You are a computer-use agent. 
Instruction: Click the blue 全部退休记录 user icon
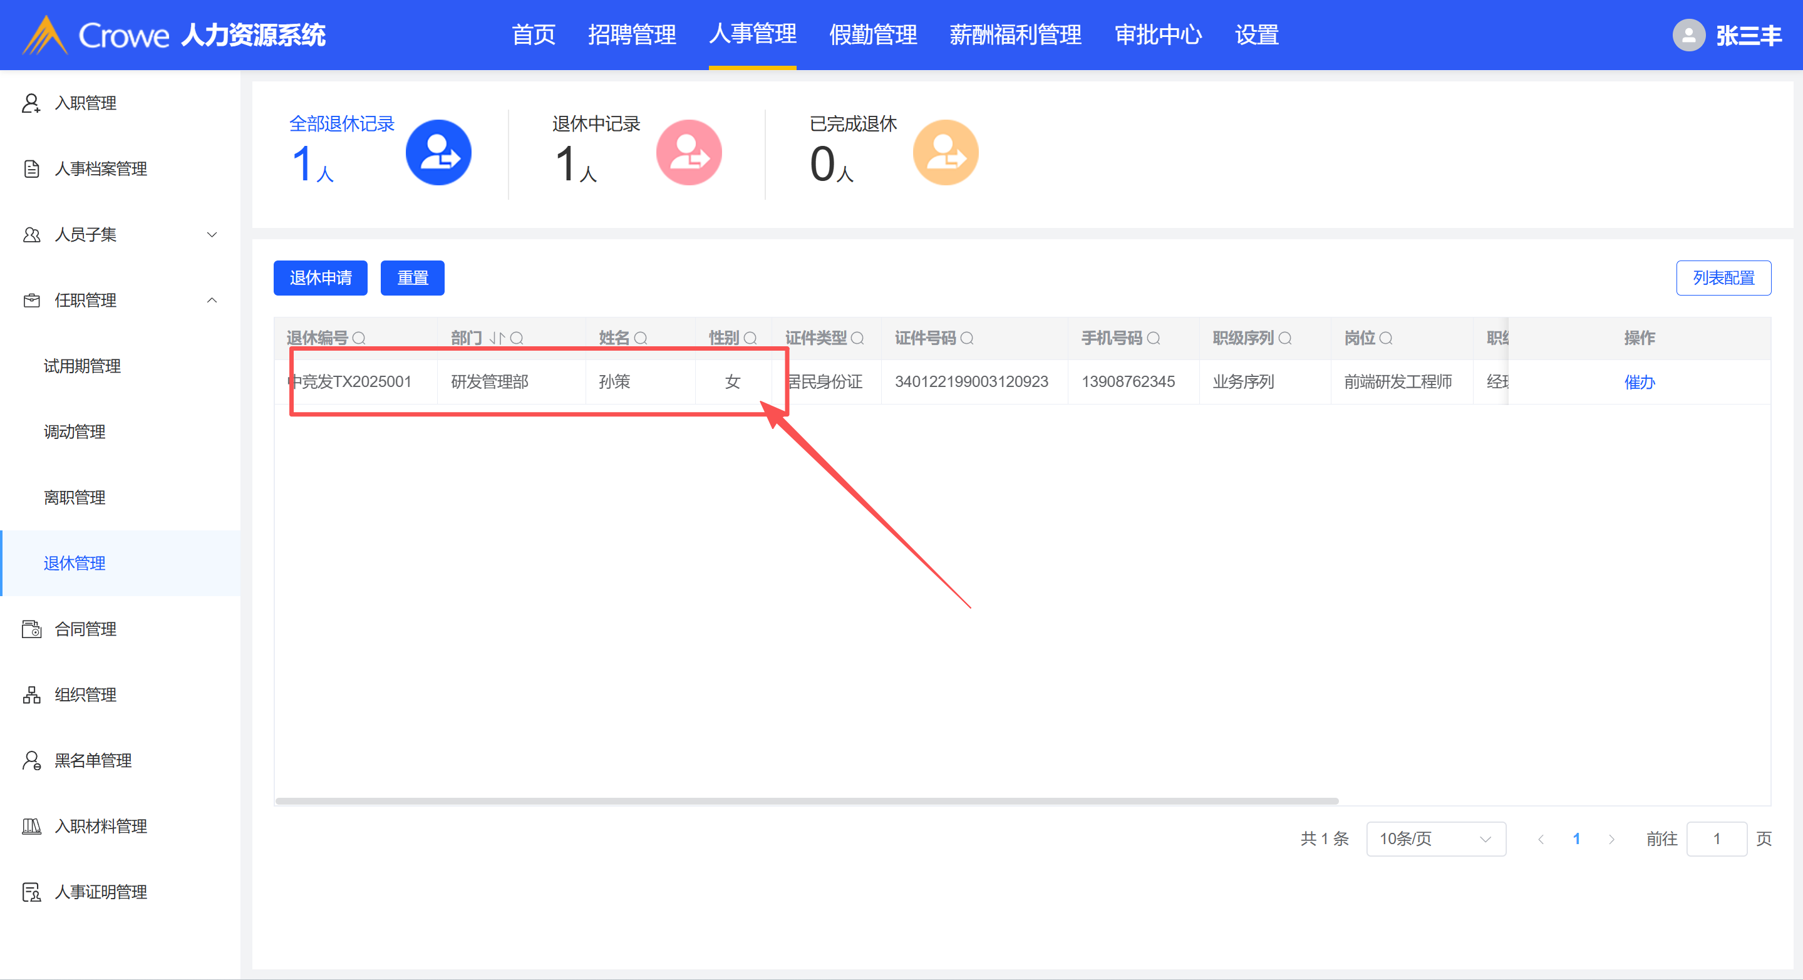click(438, 153)
